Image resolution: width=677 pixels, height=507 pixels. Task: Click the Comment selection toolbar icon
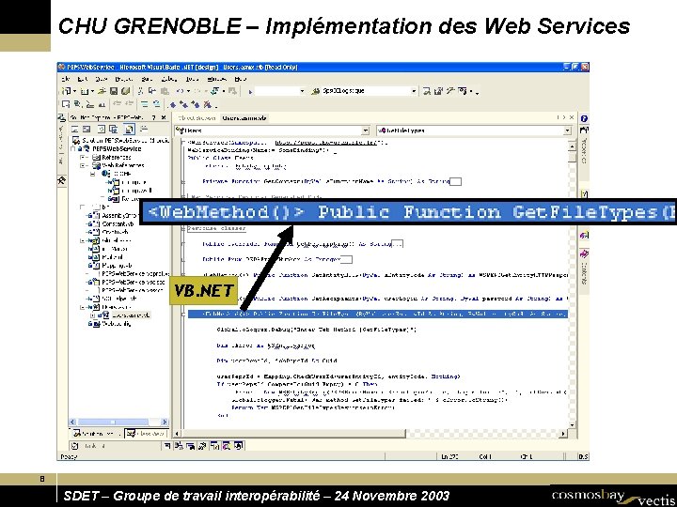[x=145, y=104]
